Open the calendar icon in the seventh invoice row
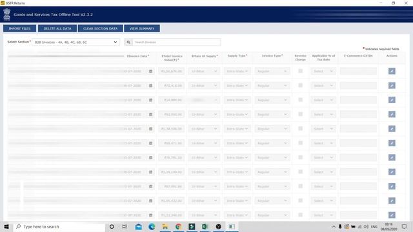The width and height of the screenshot is (413, 232). click(x=150, y=157)
